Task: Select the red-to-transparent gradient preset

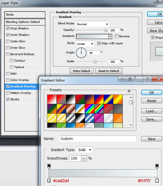Action: click(61, 99)
